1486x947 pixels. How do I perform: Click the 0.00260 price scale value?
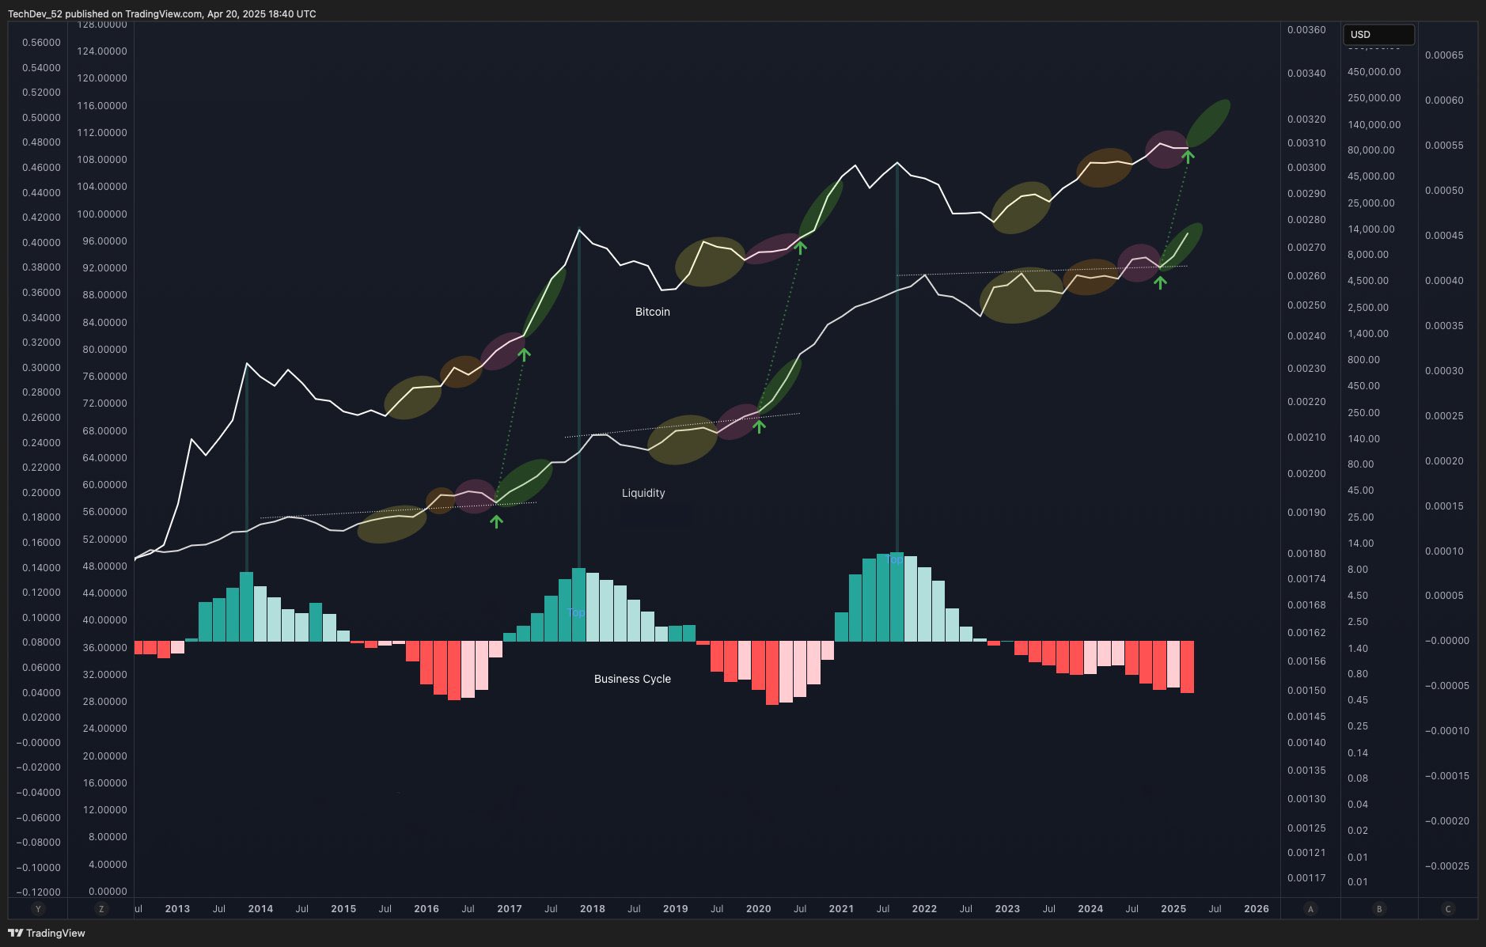click(x=1306, y=276)
